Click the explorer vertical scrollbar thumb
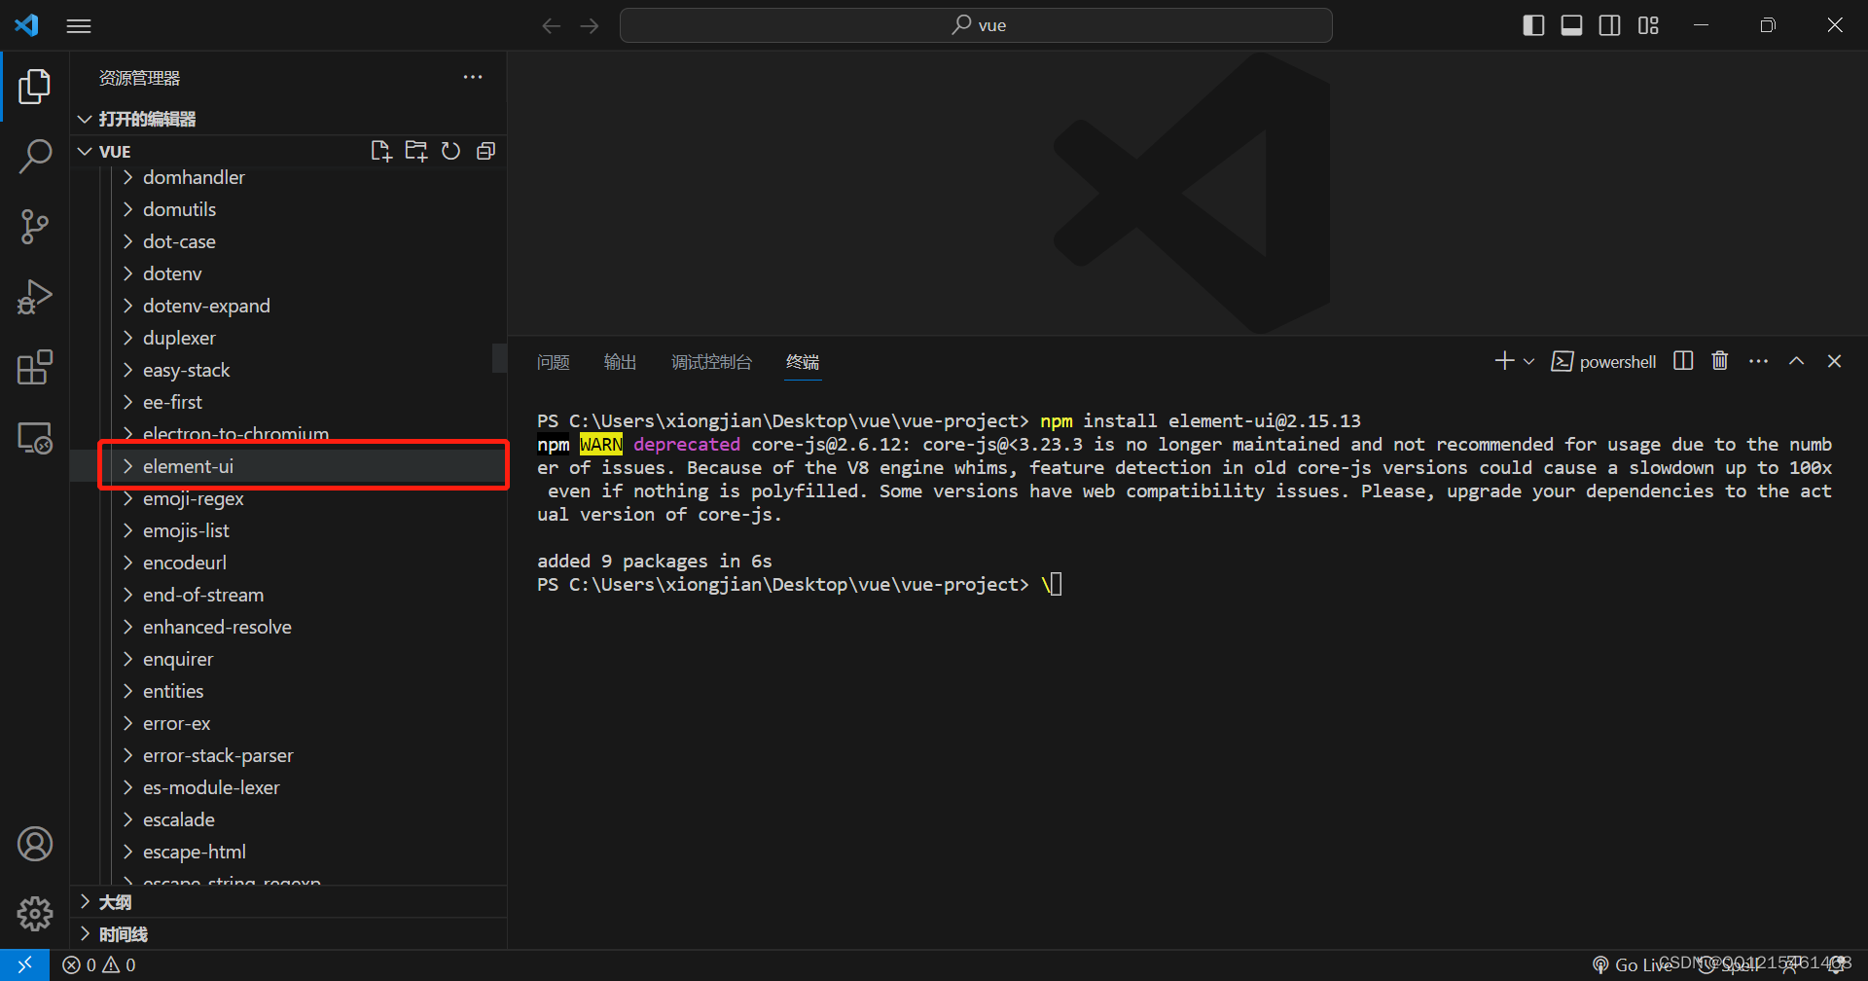Image resolution: width=1868 pixels, height=981 pixels. tap(499, 358)
